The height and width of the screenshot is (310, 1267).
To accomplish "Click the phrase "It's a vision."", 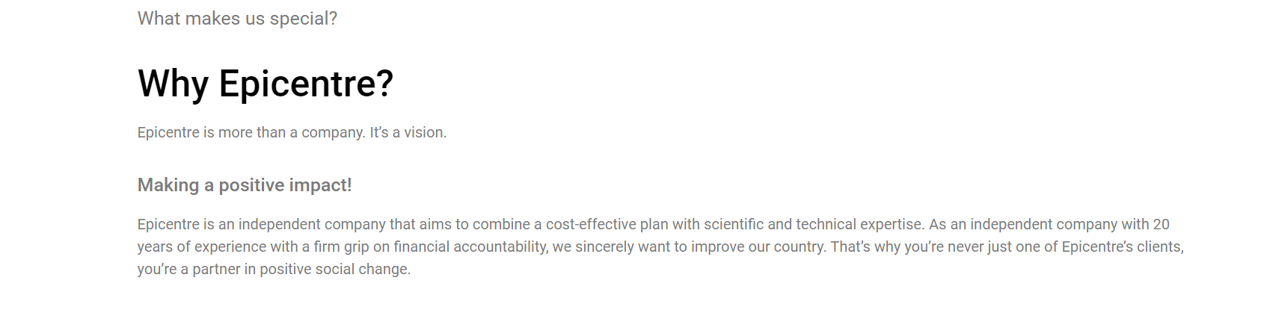I will point(408,132).
